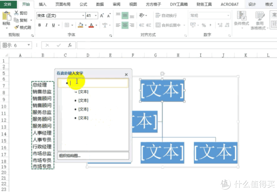Click the phonetic guide (文) icon
Image resolution: width=277 pixels, height=192 pixels.
105,25
